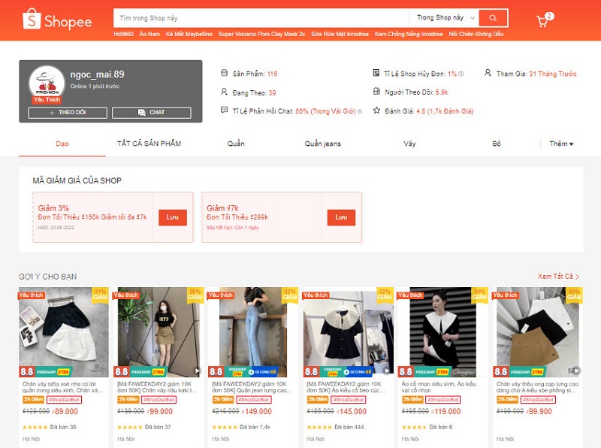Click the Shopee logo
This screenshot has width=601, height=448.
point(57,20)
